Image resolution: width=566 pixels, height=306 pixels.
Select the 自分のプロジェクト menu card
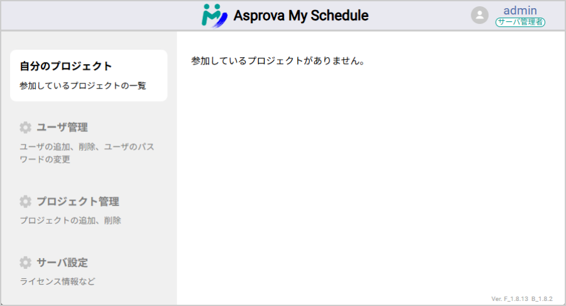(89, 75)
